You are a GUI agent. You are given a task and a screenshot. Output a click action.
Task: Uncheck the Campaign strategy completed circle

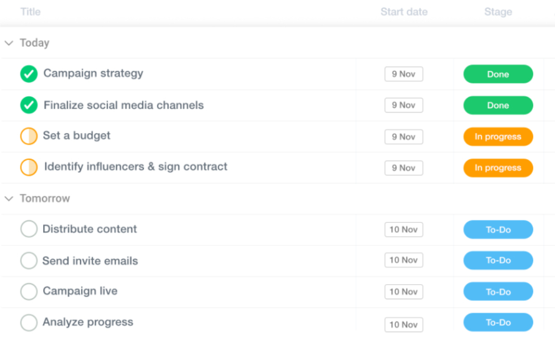tap(29, 74)
